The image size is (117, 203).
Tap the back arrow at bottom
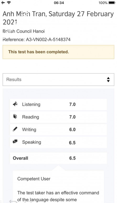(13, 201)
